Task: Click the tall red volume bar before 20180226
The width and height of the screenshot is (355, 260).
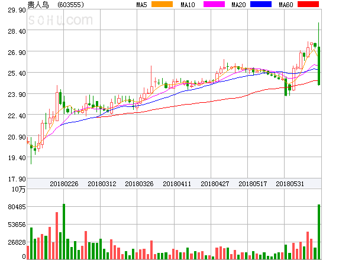Action: coord(57,236)
